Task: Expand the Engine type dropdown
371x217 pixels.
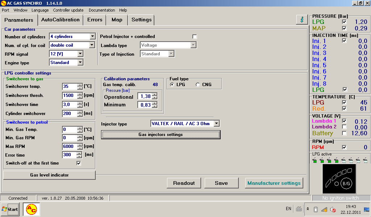Action: coord(80,62)
